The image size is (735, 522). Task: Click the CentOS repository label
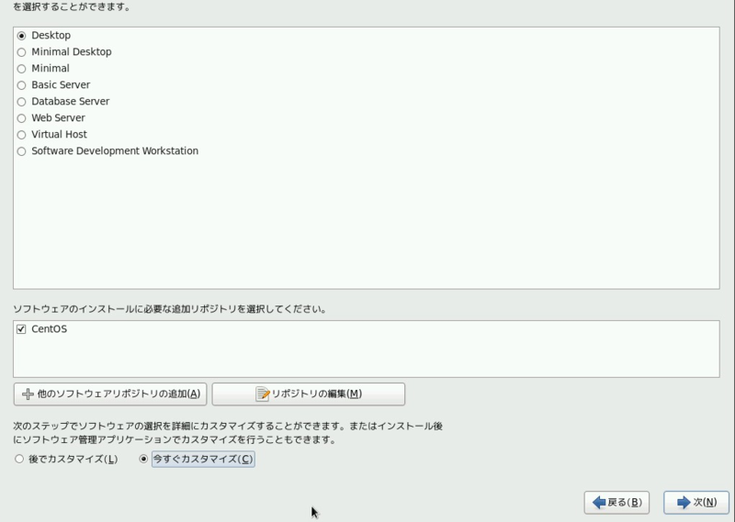pos(50,329)
